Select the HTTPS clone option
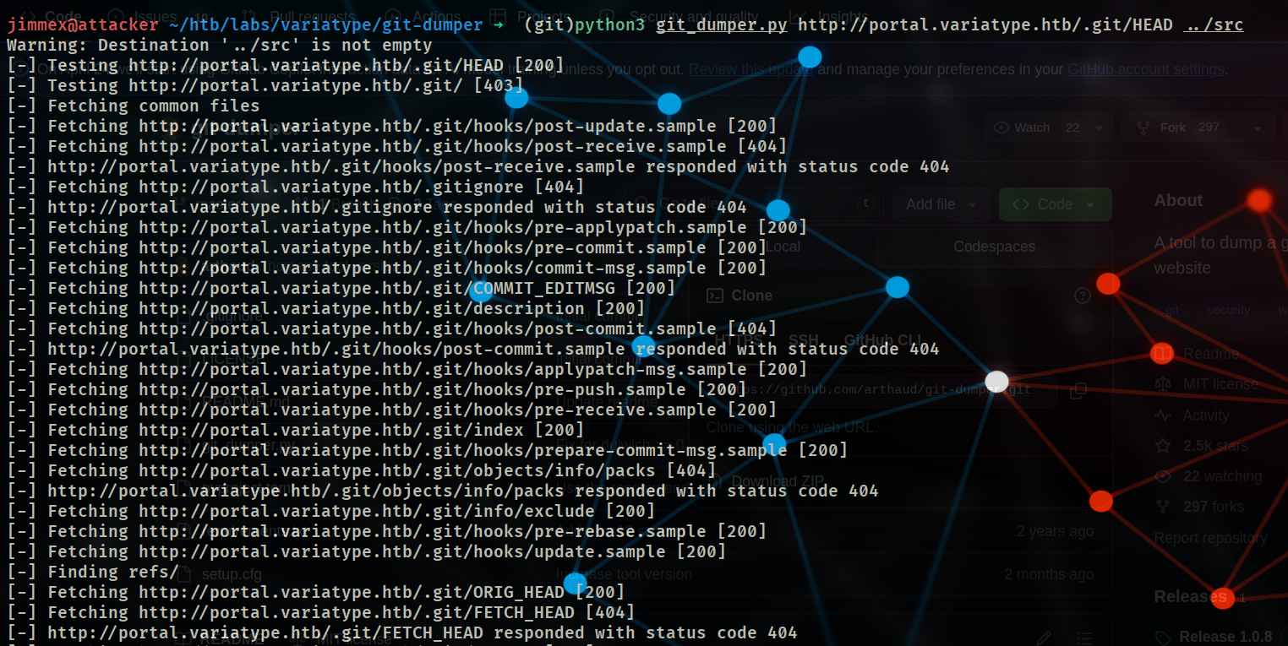 (737, 340)
